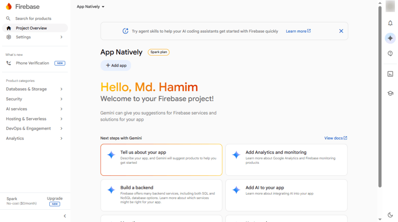Click the Settings gear icon
The width and height of the screenshot is (398, 222).
pyautogui.click(x=9, y=37)
